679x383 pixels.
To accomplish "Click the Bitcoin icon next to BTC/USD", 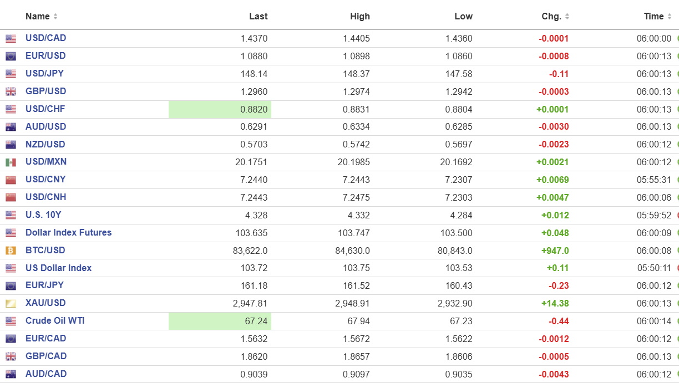I will pyautogui.click(x=11, y=251).
